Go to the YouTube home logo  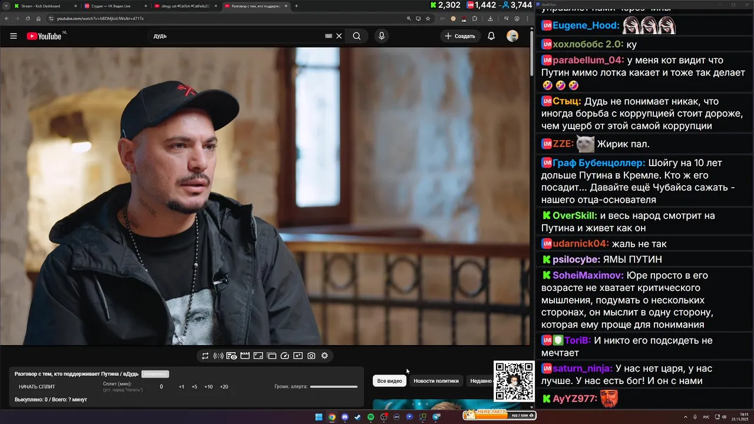[x=44, y=36]
